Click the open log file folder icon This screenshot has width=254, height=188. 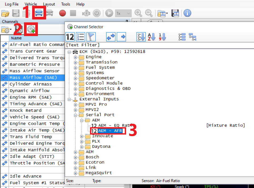[x=5, y=13]
